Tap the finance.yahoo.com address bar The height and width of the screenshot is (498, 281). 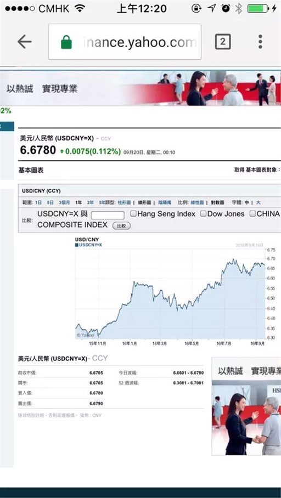tap(125, 42)
